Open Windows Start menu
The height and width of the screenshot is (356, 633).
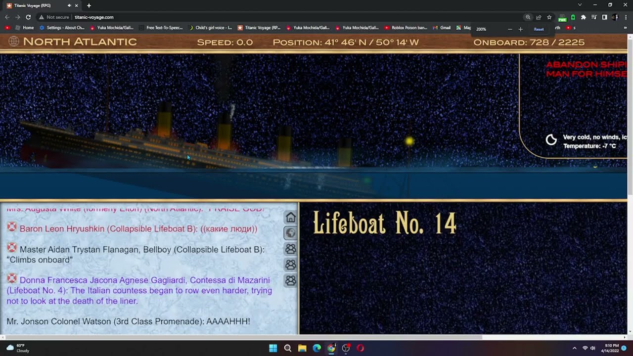tap(273, 348)
